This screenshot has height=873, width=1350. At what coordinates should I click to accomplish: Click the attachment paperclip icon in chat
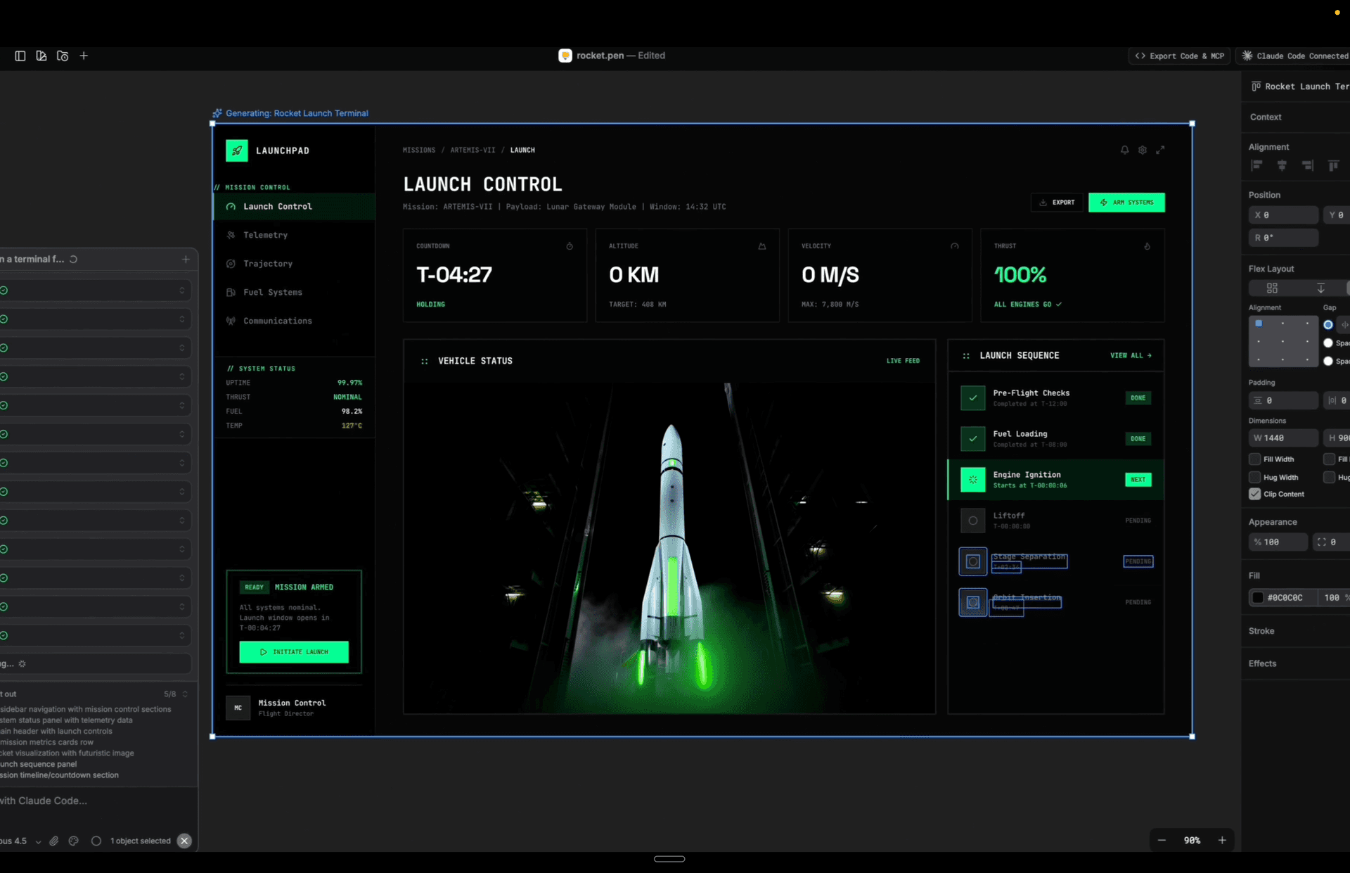click(x=54, y=841)
